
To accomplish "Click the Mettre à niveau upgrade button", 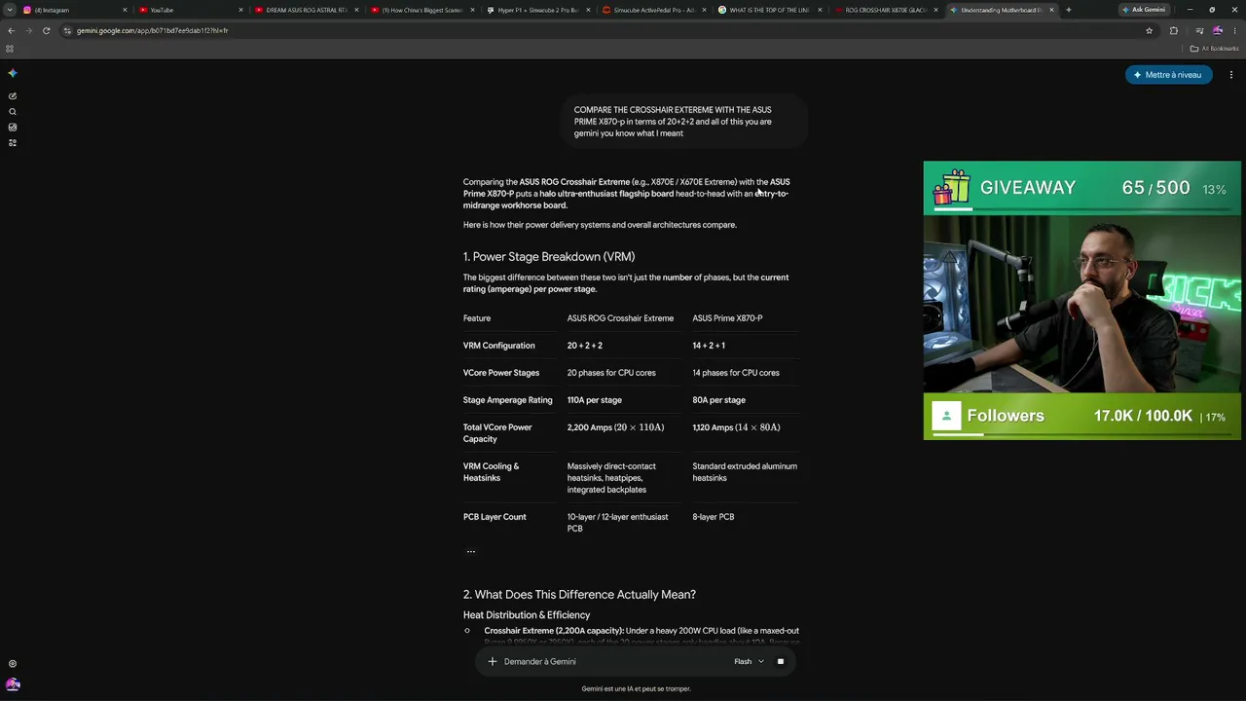I will click(1168, 75).
